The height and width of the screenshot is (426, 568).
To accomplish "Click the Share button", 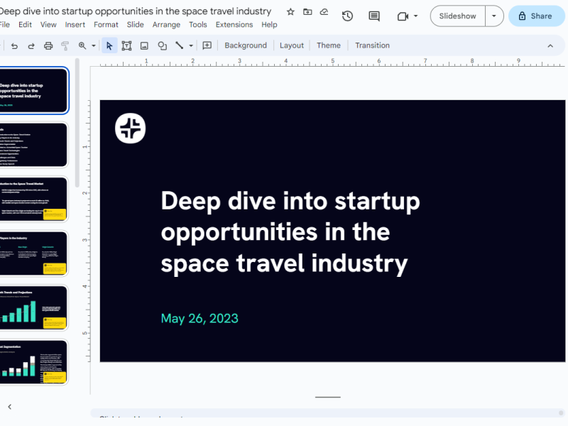I will 536,16.
